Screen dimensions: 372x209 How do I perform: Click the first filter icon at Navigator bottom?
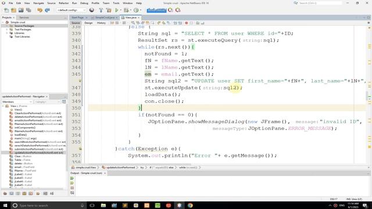pyautogui.click(x=5, y=193)
